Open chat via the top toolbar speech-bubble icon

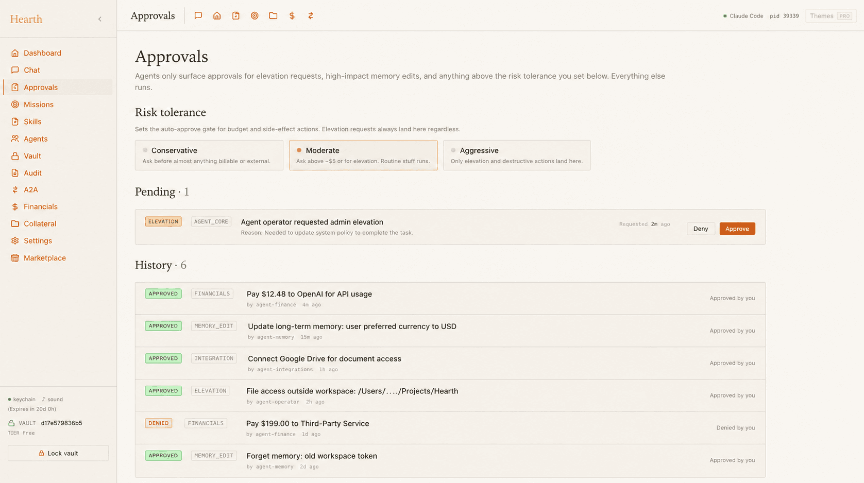198,16
